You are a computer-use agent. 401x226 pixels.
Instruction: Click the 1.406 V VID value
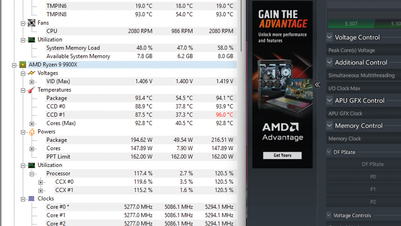(144, 81)
